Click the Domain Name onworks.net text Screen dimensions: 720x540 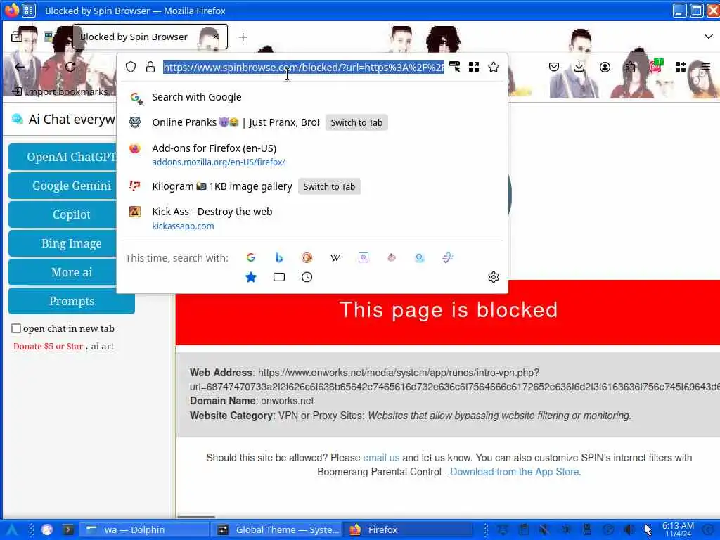coord(252,401)
